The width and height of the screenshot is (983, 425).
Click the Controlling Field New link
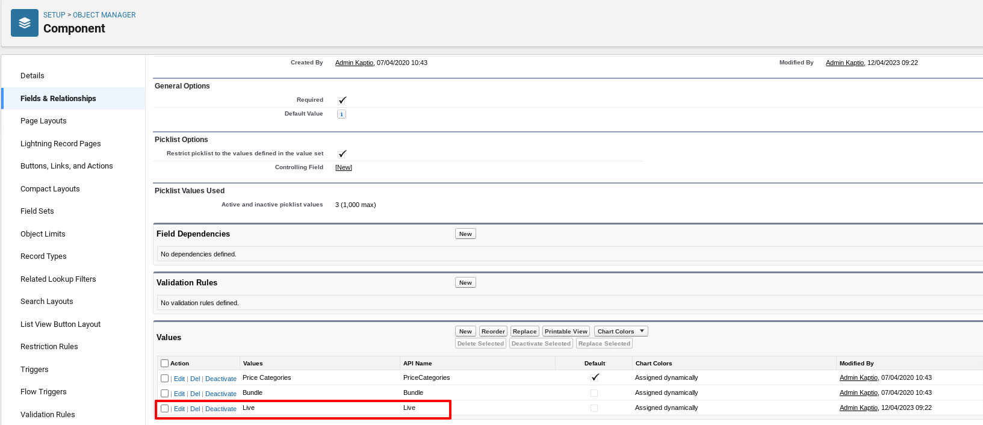344,168
